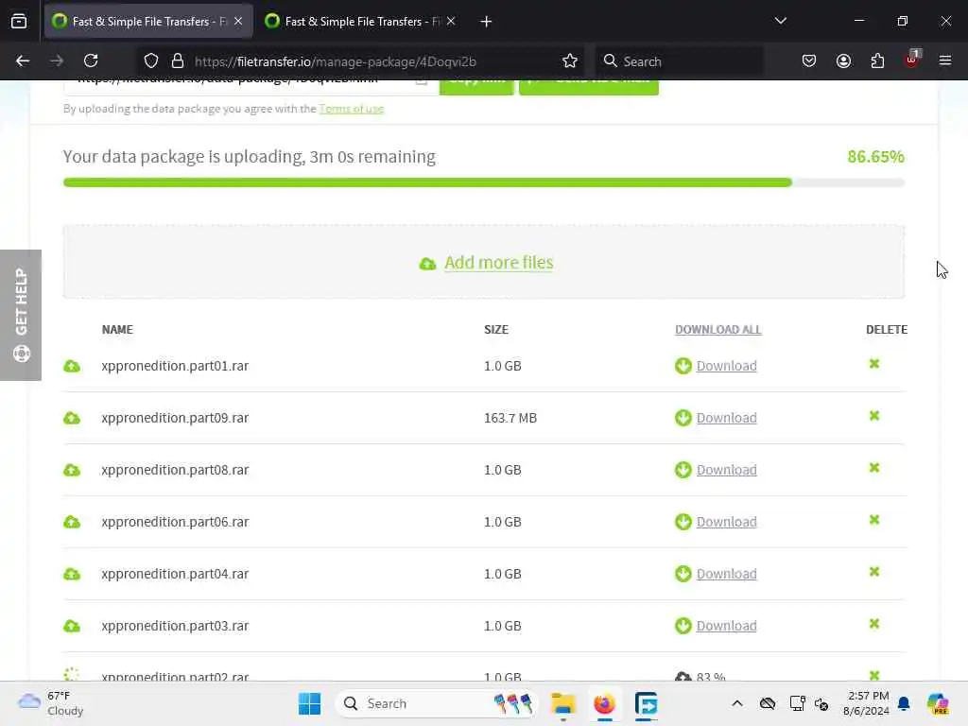The height and width of the screenshot is (726, 968).
Task: Click the browser Search field
Action: click(x=679, y=61)
